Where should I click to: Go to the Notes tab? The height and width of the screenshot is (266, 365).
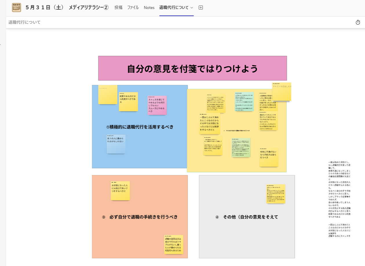click(149, 8)
